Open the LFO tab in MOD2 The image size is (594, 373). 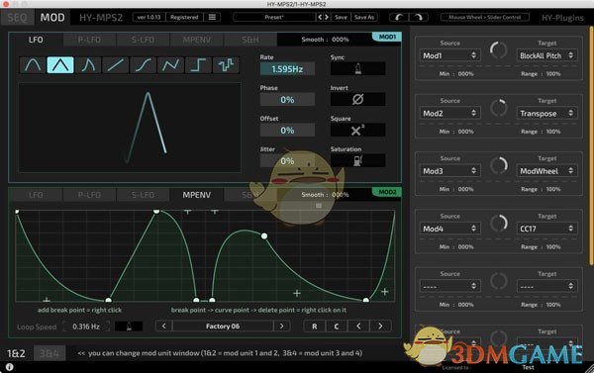point(36,195)
